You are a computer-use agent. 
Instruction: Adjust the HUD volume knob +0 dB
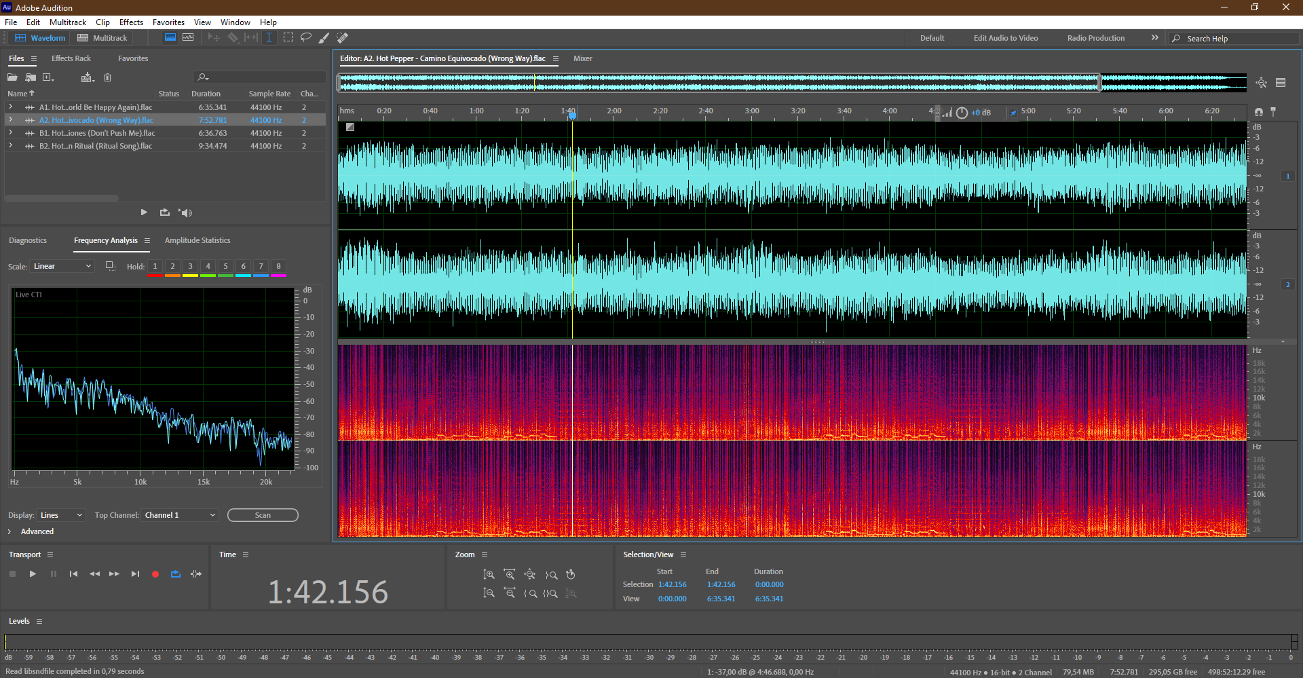(962, 113)
